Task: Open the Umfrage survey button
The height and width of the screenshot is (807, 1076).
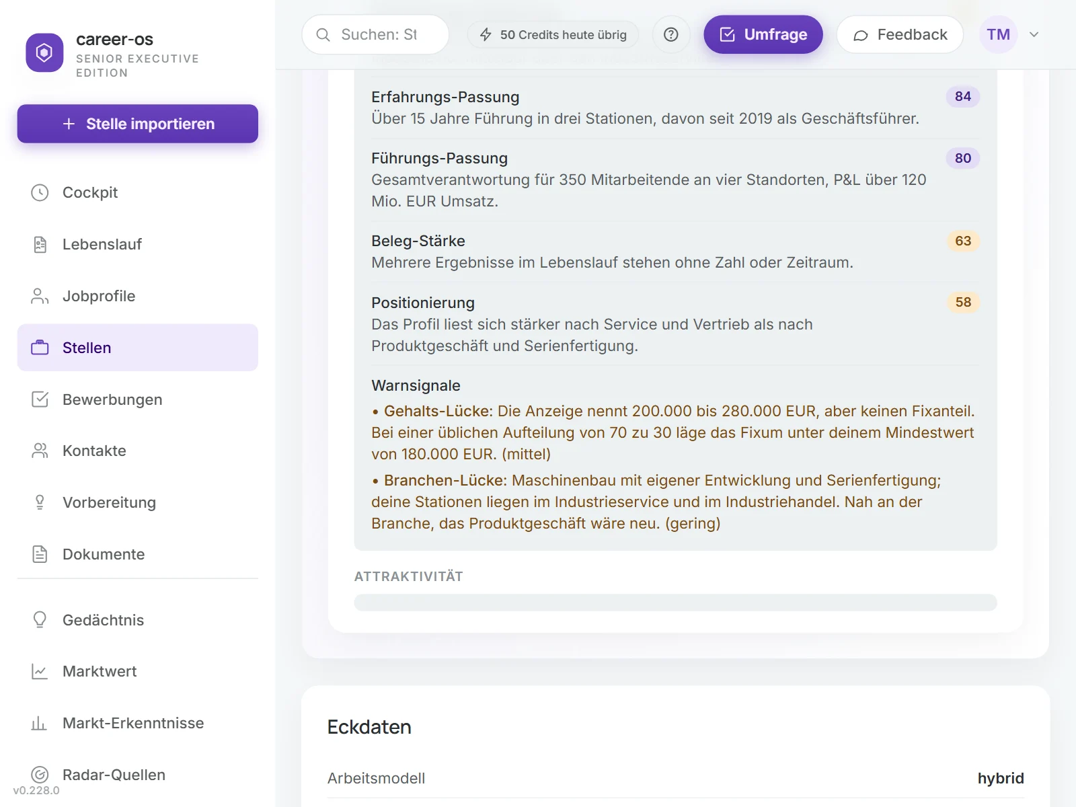Action: coord(763,35)
